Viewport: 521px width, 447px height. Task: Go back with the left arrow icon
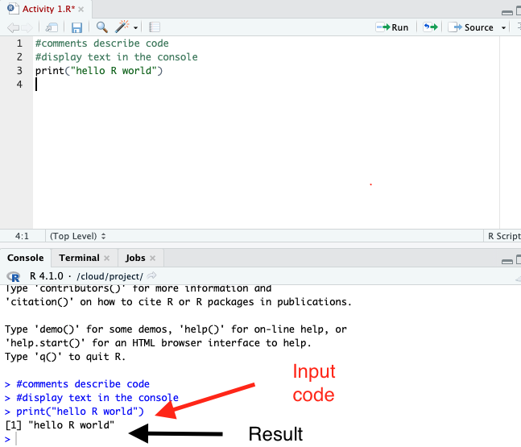pyautogui.click(x=12, y=27)
